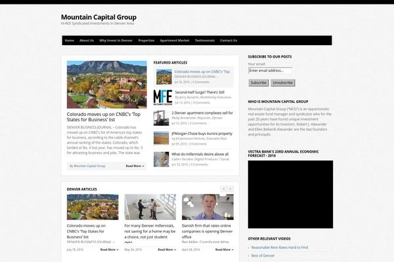Open 'JPMorgan Chase buys Aurora property' article
394x262 pixels.
pyautogui.click(x=202, y=134)
